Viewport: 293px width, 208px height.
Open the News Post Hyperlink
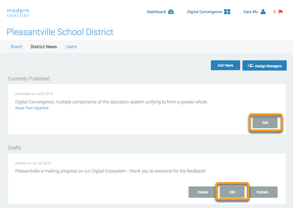point(32,108)
